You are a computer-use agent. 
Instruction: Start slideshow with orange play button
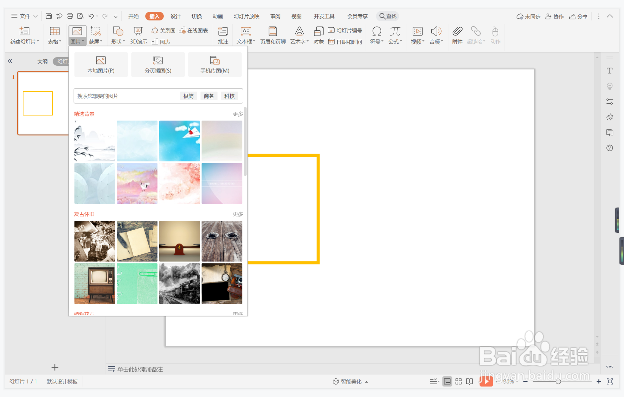coord(486,381)
